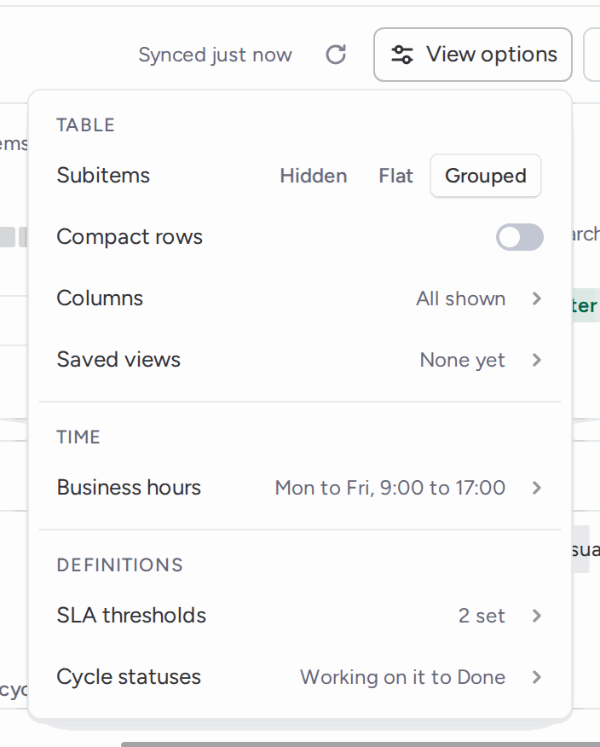Open the SLA thresholds menu item

(300, 616)
